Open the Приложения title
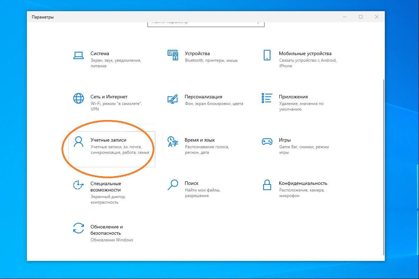Viewport: 419px width, 279px height. (293, 97)
